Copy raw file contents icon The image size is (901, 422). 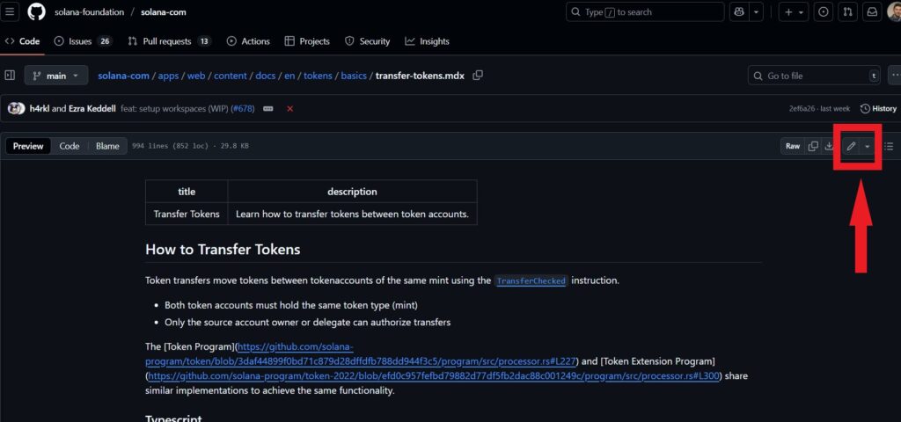coord(813,146)
